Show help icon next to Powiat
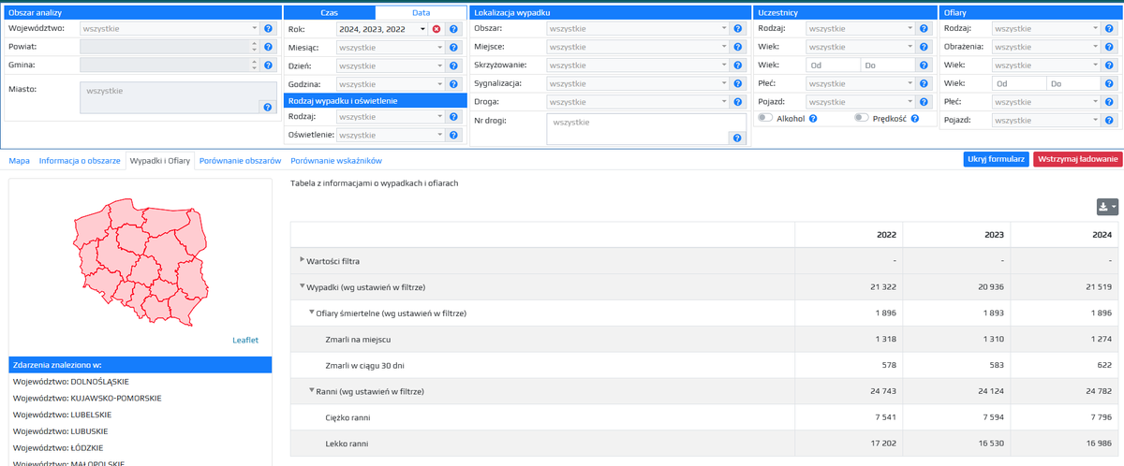This screenshot has width=1124, height=466. pyautogui.click(x=269, y=47)
